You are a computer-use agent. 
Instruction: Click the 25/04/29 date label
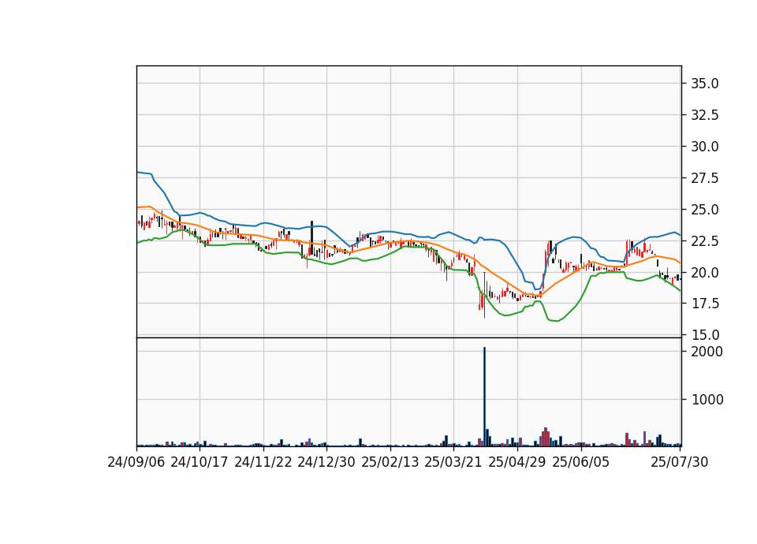point(517,463)
